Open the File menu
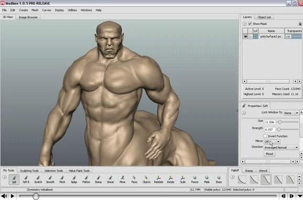Image resolution: width=303 pixels, height=200 pixels. tap(4, 10)
